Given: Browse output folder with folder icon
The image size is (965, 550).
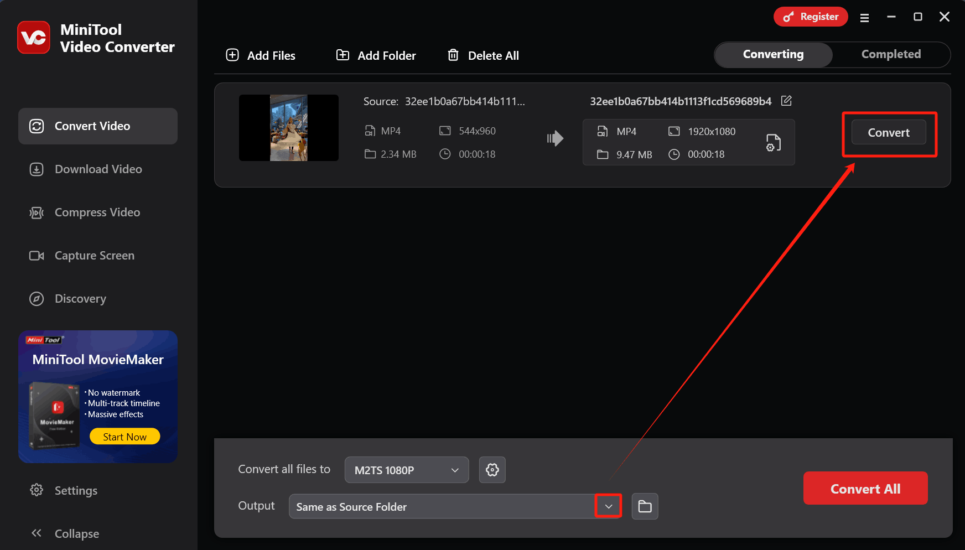Looking at the screenshot, I should (x=645, y=506).
